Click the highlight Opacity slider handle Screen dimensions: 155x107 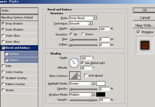coord(70,89)
